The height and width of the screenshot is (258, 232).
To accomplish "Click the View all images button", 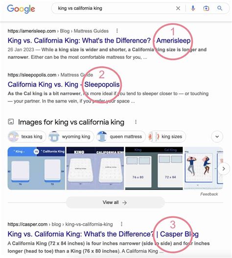I will pos(115,203).
